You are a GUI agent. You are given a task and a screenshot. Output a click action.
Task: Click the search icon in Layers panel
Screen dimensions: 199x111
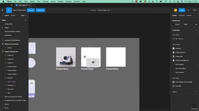coord(3,15)
